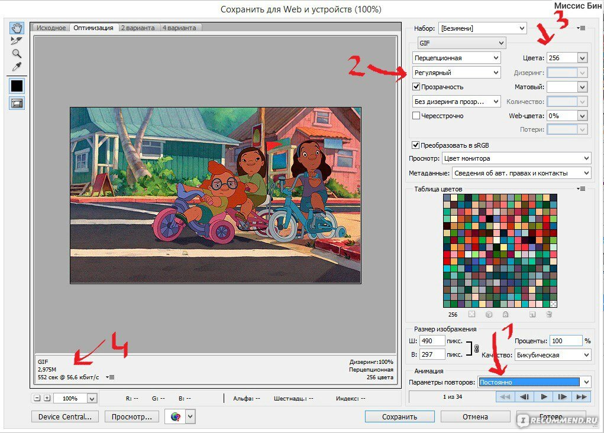The height and width of the screenshot is (433, 604).
Task: Open Device Central...
Action: pyautogui.click(x=64, y=416)
